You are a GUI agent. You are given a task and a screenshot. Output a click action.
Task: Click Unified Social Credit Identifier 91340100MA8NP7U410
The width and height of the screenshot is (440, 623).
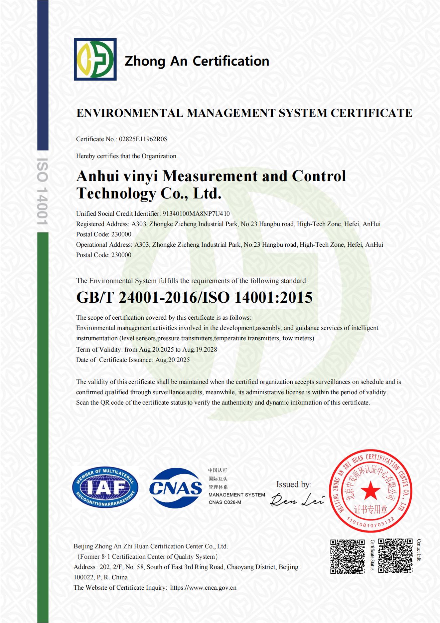point(153,213)
